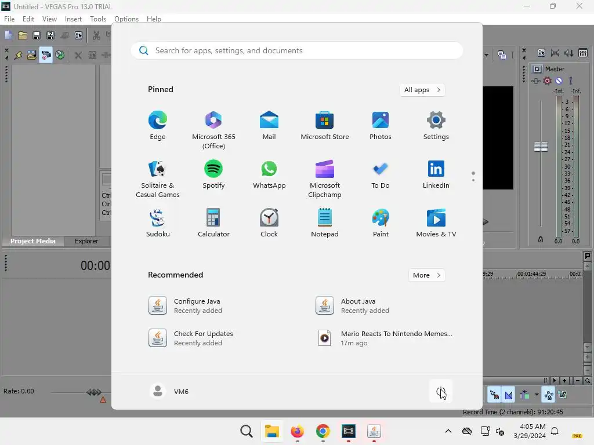
Task: Click the taskbar Search icon
Action: pyautogui.click(x=246, y=431)
